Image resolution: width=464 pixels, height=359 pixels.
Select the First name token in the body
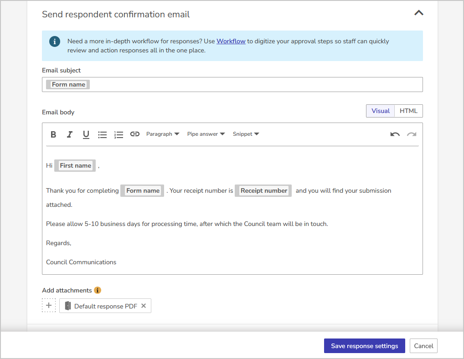pyautogui.click(x=75, y=165)
